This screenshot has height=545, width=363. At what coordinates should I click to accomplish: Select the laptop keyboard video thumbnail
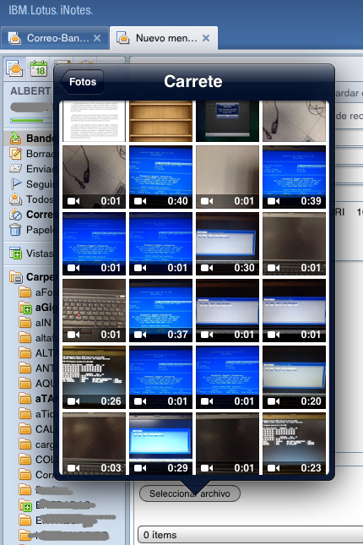[x=94, y=310]
